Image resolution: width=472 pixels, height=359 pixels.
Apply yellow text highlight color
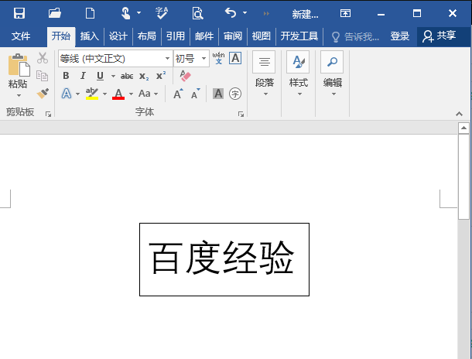[x=92, y=94]
